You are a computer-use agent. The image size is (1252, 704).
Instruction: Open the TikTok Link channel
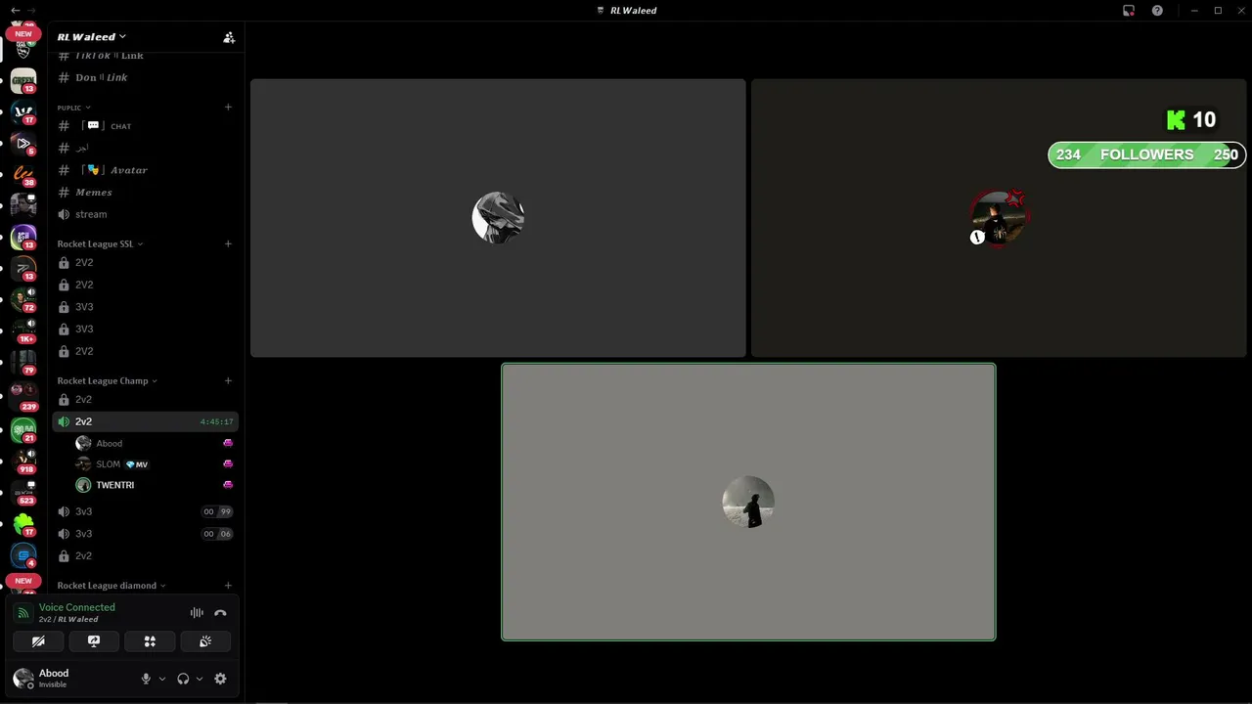(x=145, y=57)
